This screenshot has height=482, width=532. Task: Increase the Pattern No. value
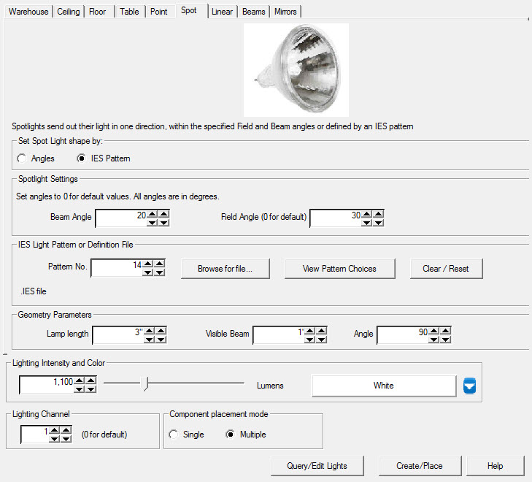[x=148, y=264]
